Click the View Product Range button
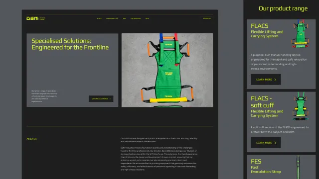The width and height of the screenshot is (319, 179). click(x=101, y=98)
